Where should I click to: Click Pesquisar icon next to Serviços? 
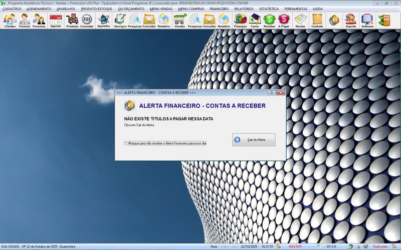click(x=134, y=20)
